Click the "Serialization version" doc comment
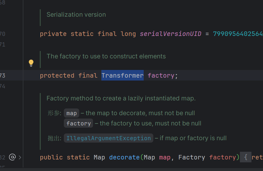The width and height of the screenshot is (263, 171). 76,15
